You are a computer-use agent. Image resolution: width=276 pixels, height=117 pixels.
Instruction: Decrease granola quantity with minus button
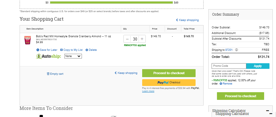click(127, 39)
